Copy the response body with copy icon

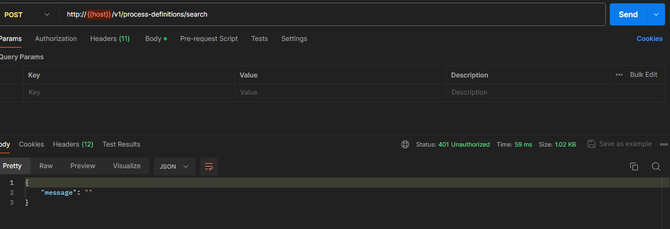pyautogui.click(x=634, y=166)
